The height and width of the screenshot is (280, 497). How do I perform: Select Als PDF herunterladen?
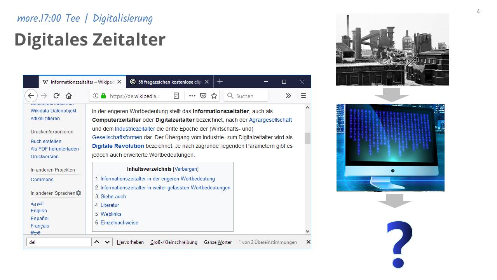pyautogui.click(x=55, y=149)
